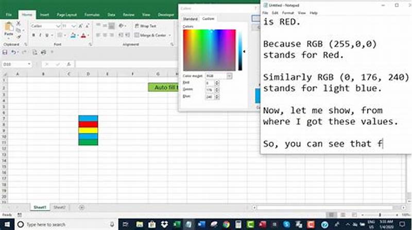Image resolution: width=412 pixels, height=230 pixels.
Task: Toggle Italic formatting in Font group
Action: (40, 35)
